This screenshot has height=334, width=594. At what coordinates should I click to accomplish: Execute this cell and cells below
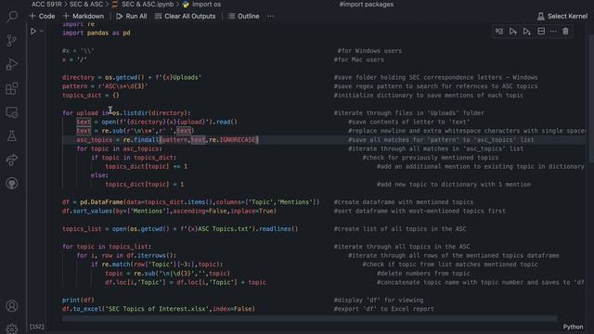click(x=527, y=32)
